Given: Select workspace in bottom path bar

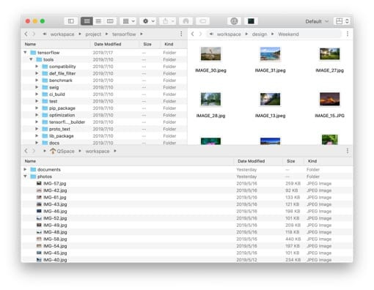Looking at the screenshot, I should [98, 152].
